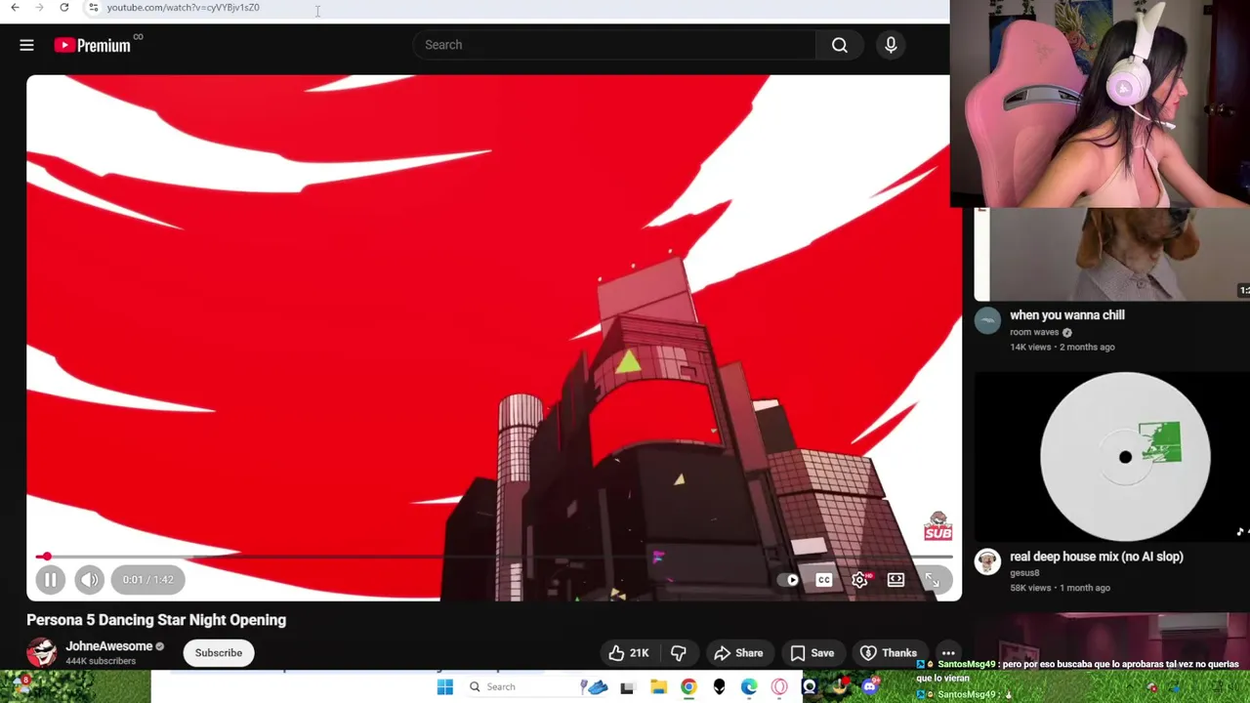This screenshot has height=703, width=1250.
Task: Open File Explorer from taskbar
Action: pyautogui.click(x=658, y=687)
